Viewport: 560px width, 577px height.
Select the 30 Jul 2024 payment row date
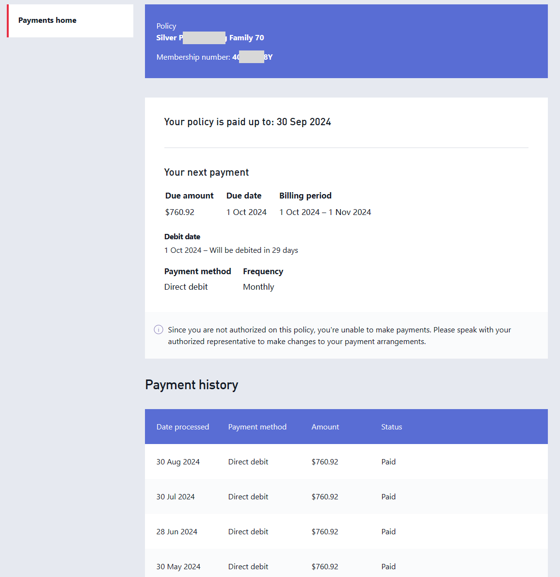pos(176,497)
